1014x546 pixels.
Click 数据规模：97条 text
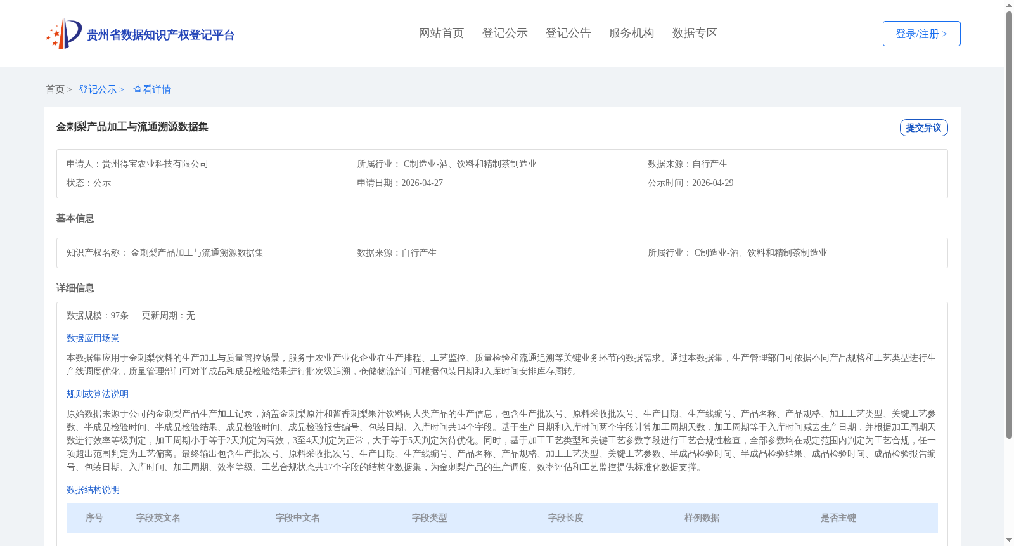(x=98, y=315)
